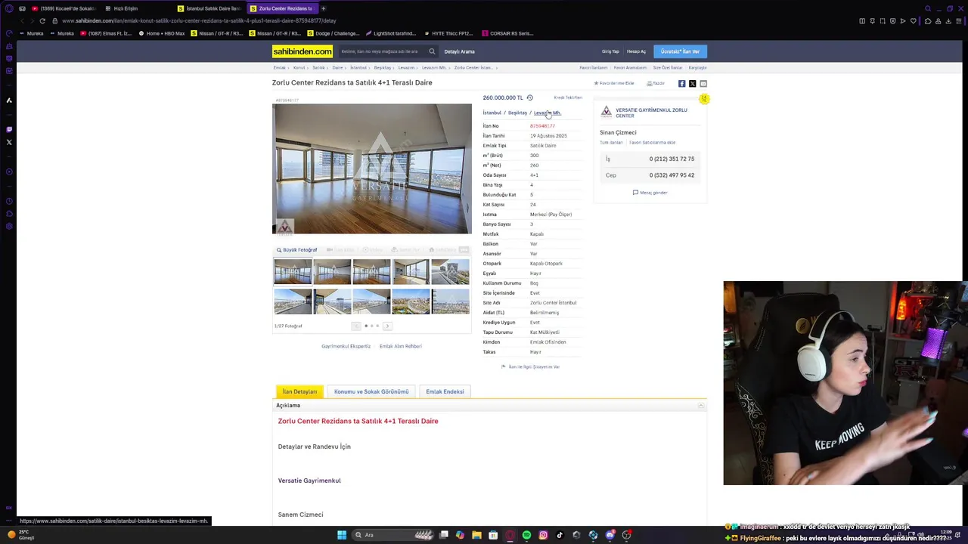Click cell phone number 0 (532) 497 95 42
Image resolution: width=968 pixels, height=544 pixels.
(x=672, y=175)
